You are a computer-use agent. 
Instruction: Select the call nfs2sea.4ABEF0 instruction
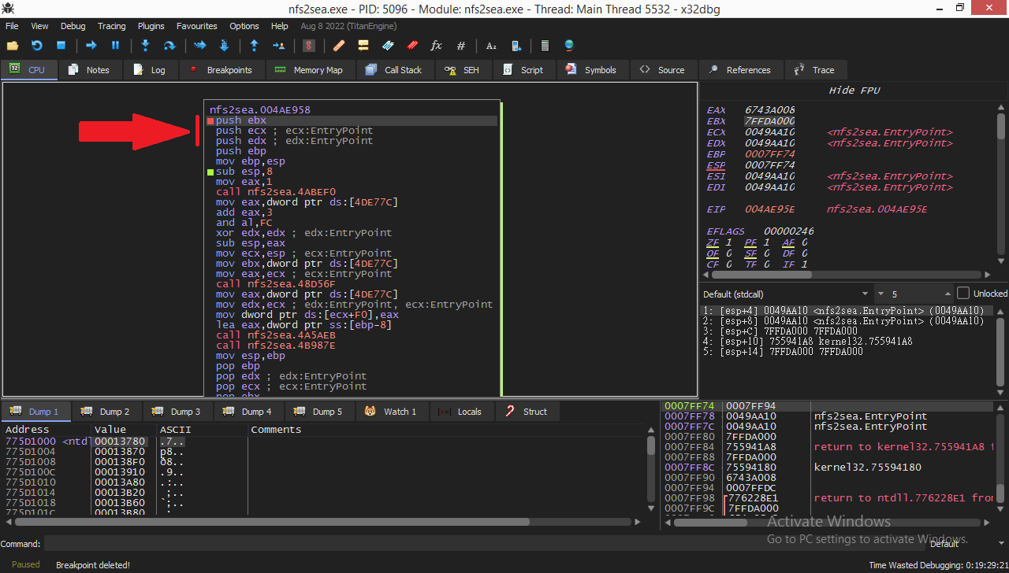[x=276, y=192]
